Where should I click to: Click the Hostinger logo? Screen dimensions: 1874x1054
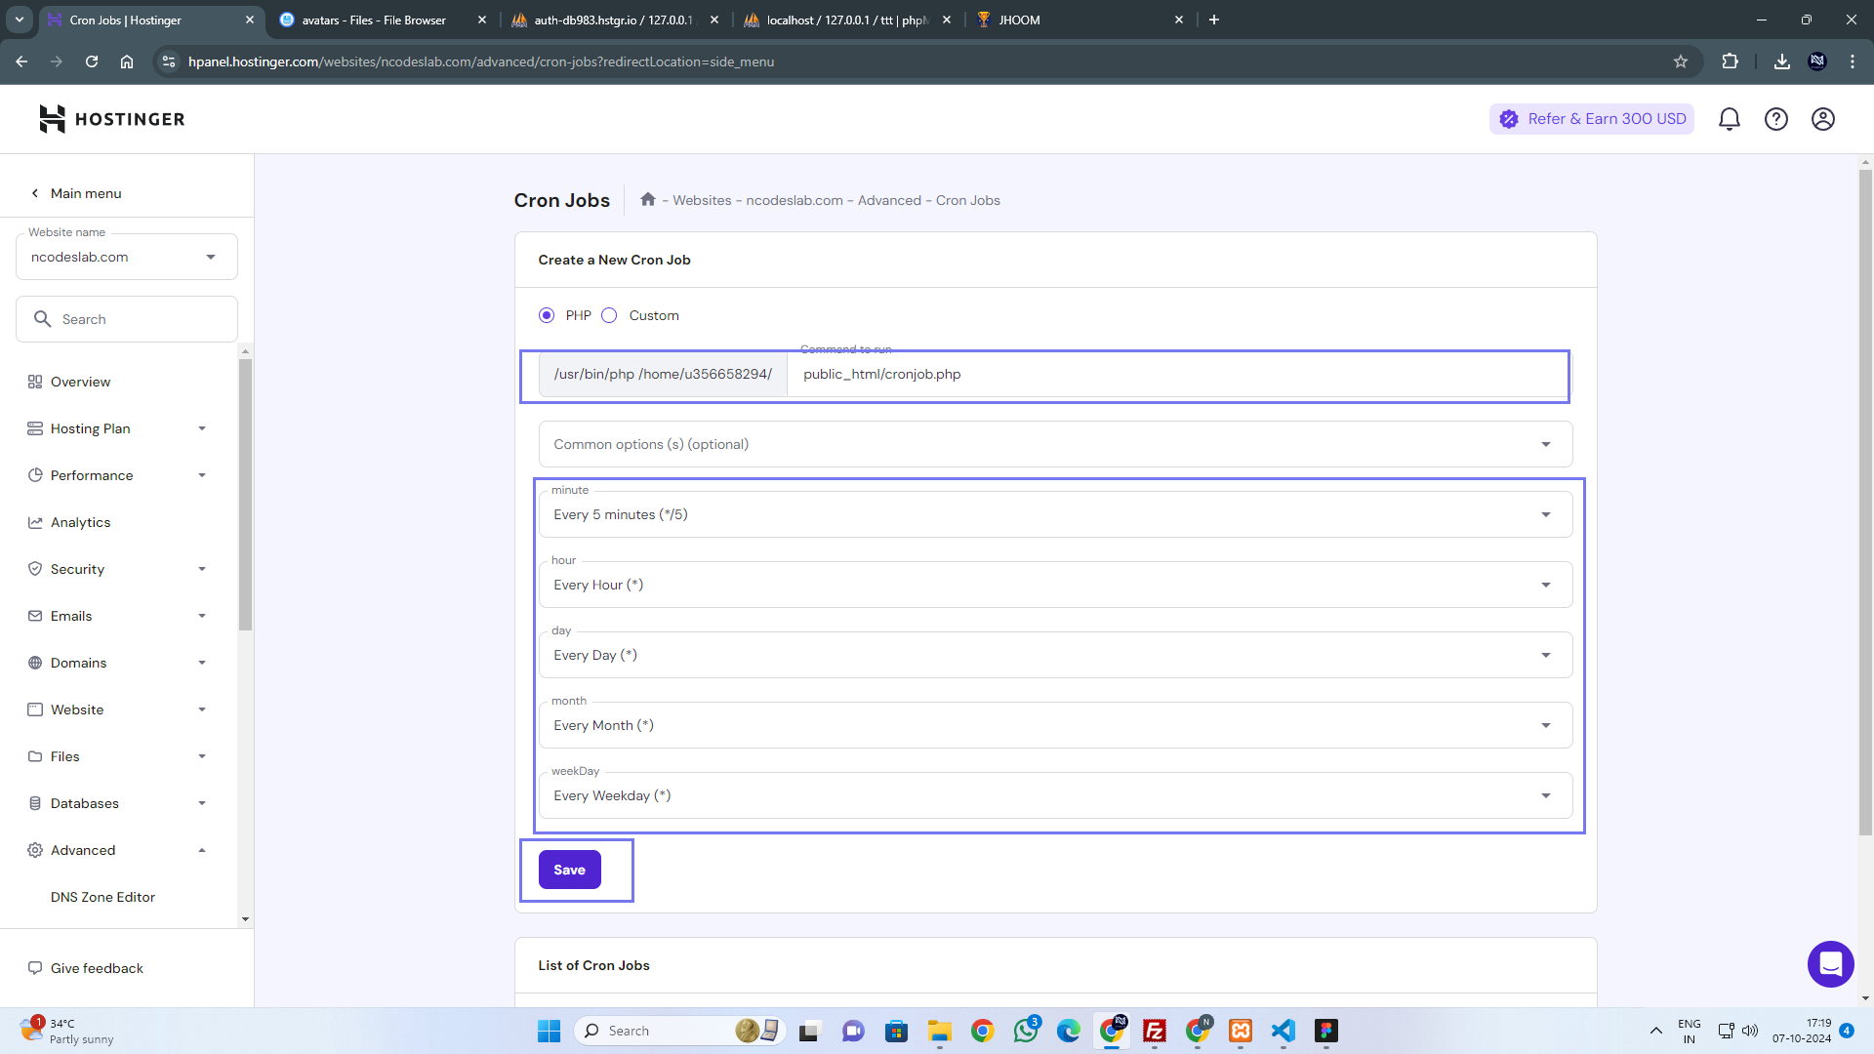click(111, 119)
